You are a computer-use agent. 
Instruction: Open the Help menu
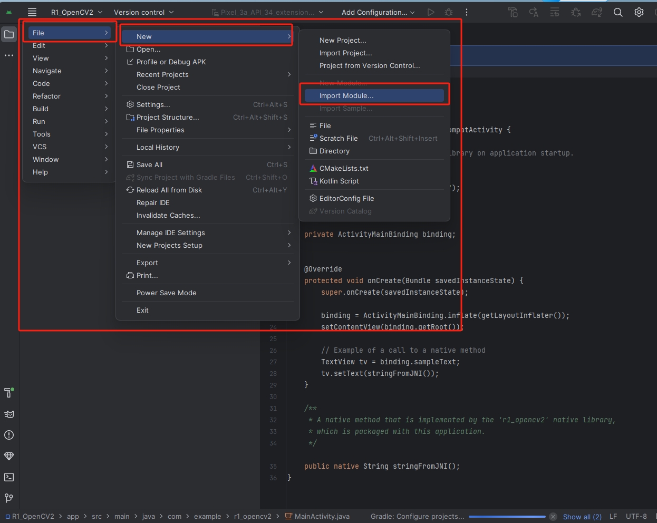(x=70, y=172)
